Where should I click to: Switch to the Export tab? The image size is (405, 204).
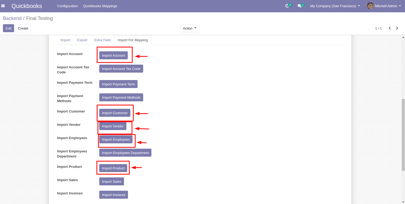coord(82,40)
